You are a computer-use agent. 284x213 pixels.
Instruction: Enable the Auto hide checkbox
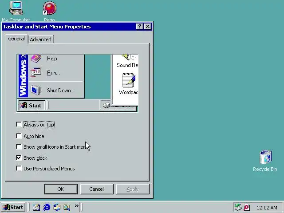click(19, 136)
